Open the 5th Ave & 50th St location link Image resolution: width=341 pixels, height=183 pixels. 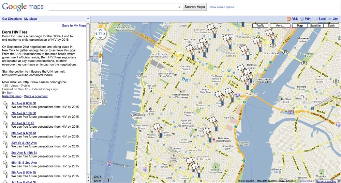24,172
